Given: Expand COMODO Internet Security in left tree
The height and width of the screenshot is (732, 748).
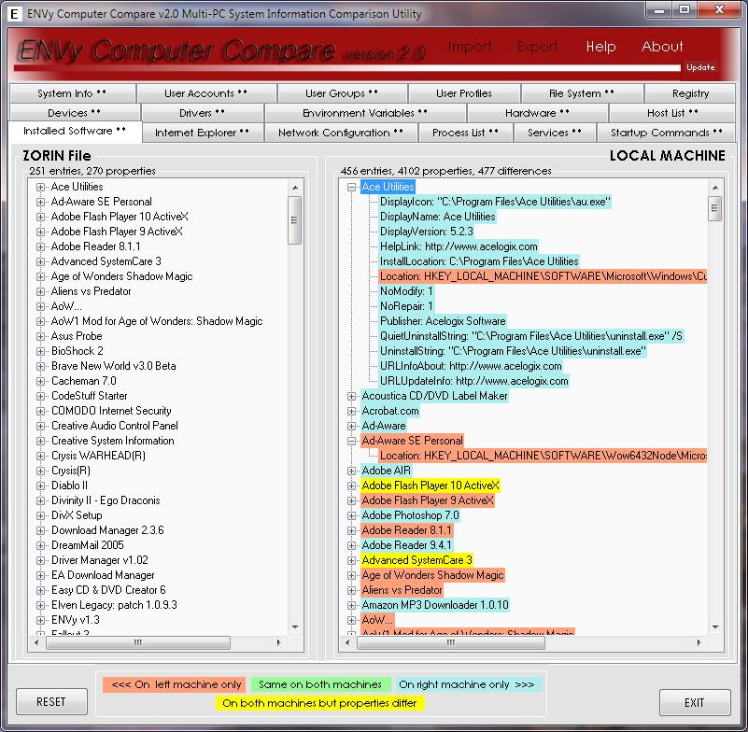Looking at the screenshot, I should [x=40, y=411].
